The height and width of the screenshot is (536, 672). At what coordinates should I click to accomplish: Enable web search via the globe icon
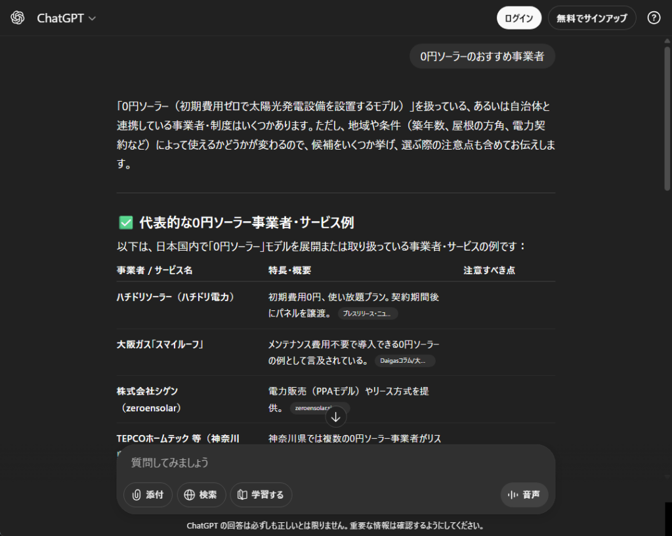(x=189, y=495)
